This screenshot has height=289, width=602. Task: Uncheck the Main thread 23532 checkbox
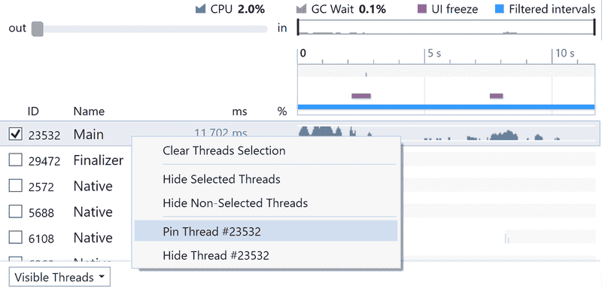point(15,134)
